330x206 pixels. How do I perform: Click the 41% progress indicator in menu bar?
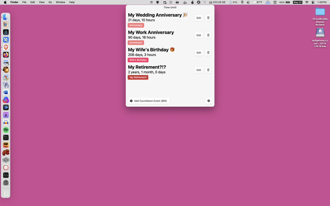coord(233,2)
